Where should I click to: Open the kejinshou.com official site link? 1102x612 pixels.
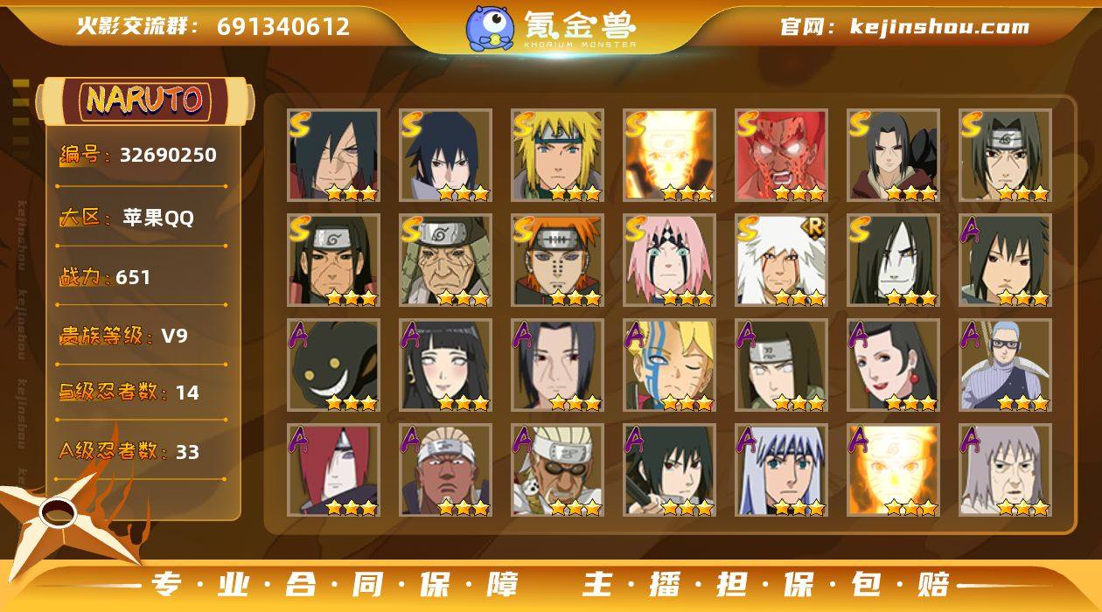(939, 26)
